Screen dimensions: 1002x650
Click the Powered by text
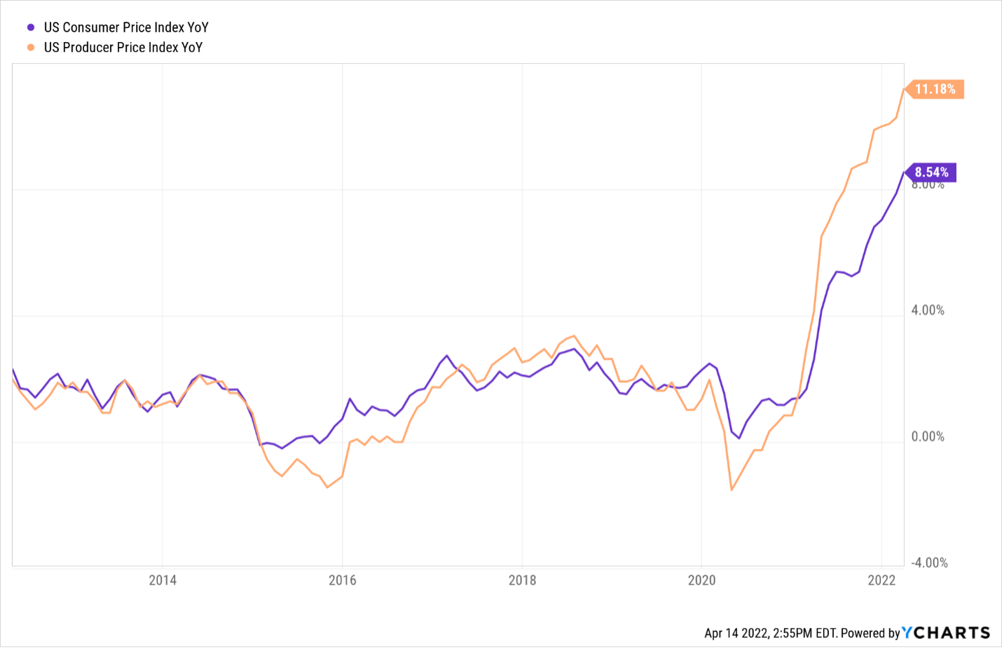[870, 633]
